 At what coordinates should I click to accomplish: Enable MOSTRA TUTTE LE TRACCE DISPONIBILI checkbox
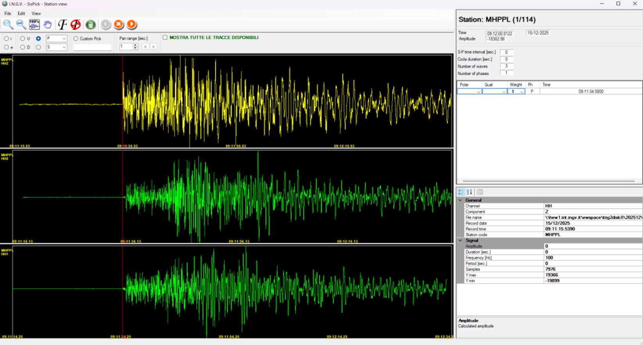[x=165, y=38]
